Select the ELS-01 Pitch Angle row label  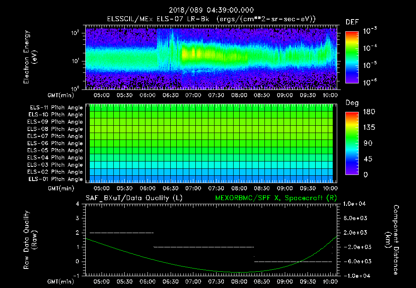[56, 179]
